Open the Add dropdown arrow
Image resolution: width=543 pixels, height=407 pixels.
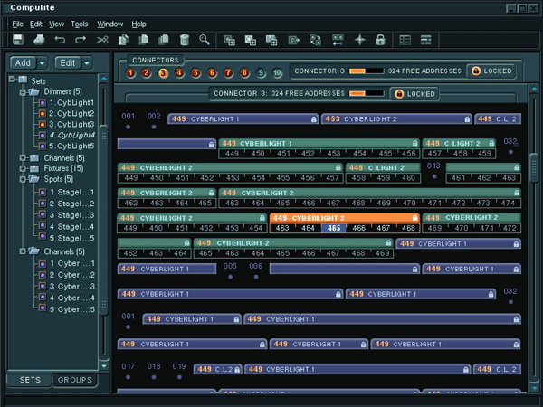(x=43, y=62)
